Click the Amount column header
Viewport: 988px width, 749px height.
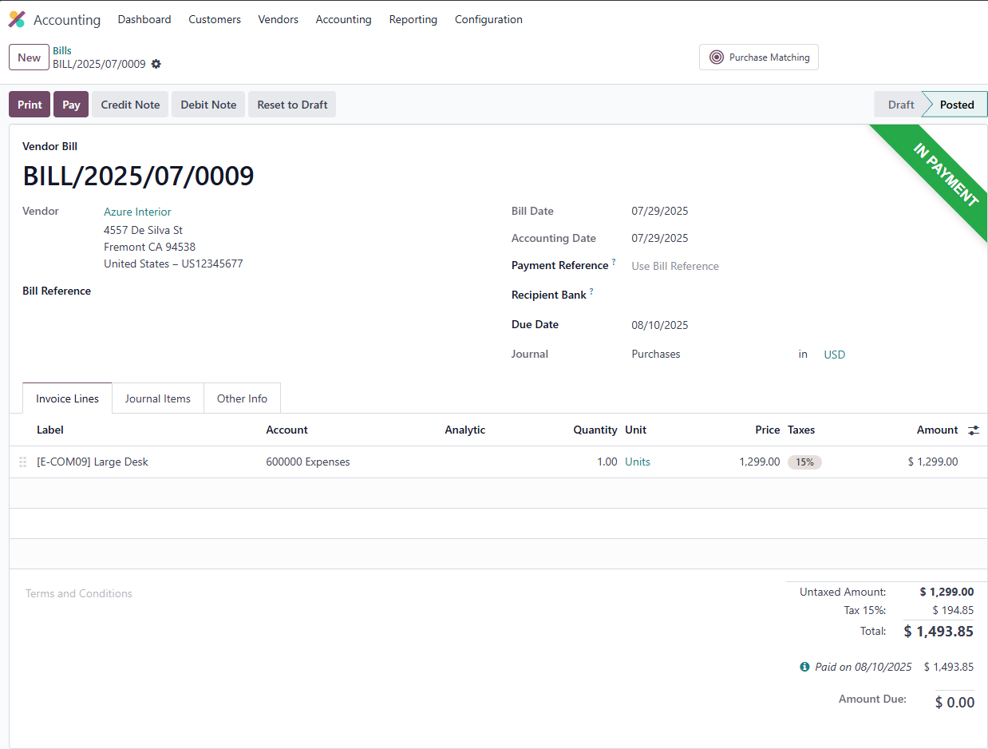coord(937,430)
